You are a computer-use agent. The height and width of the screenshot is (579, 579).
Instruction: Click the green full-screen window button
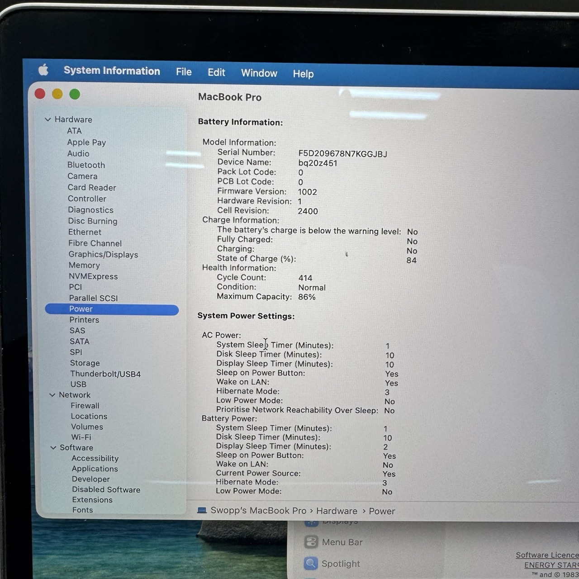point(75,94)
